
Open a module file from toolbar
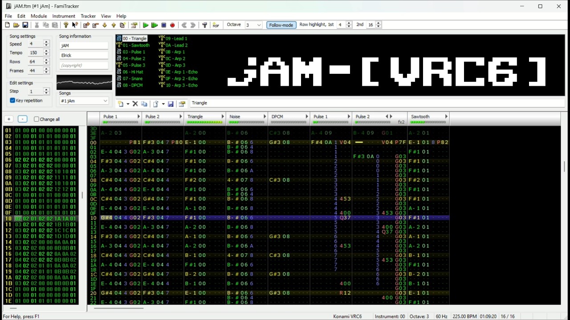pyautogui.click(x=16, y=25)
